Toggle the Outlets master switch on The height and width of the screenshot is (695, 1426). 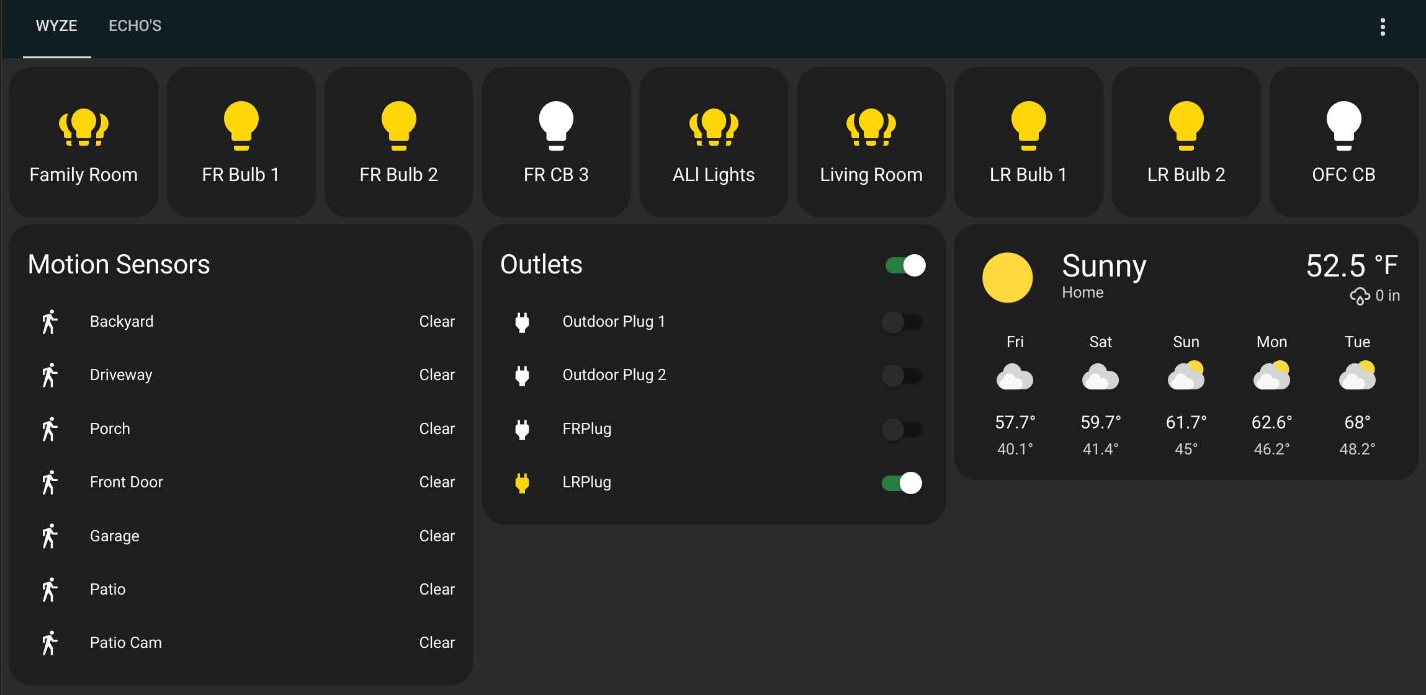coord(905,264)
